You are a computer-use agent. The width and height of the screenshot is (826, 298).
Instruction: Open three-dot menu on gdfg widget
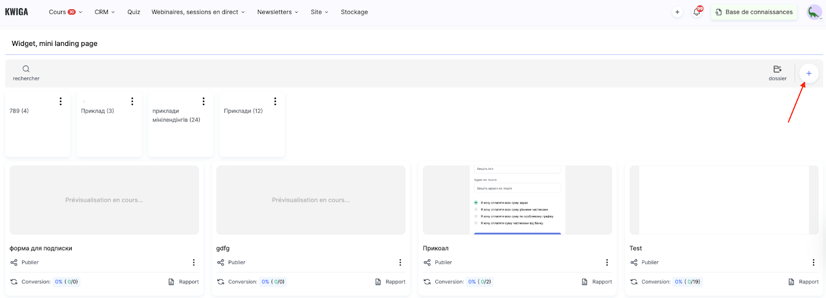coord(400,262)
